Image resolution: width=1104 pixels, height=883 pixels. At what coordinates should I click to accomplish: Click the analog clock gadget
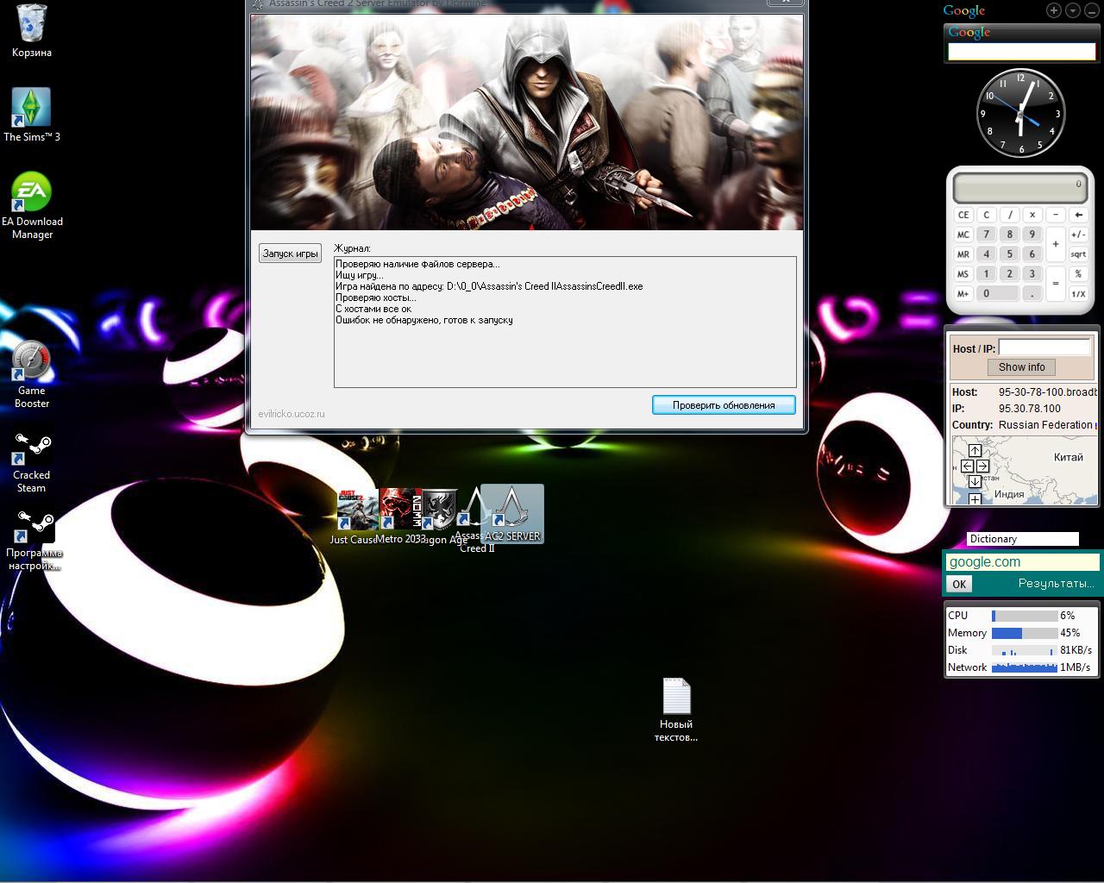[x=1021, y=114]
